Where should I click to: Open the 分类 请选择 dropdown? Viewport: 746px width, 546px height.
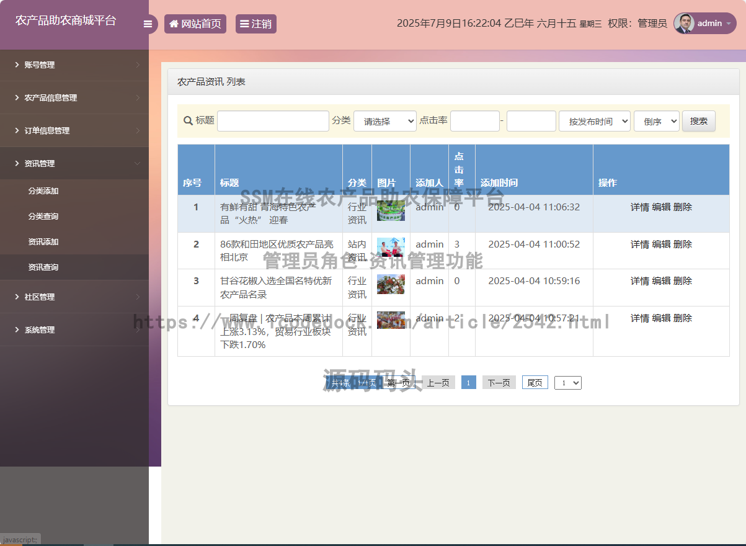coord(385,121)
